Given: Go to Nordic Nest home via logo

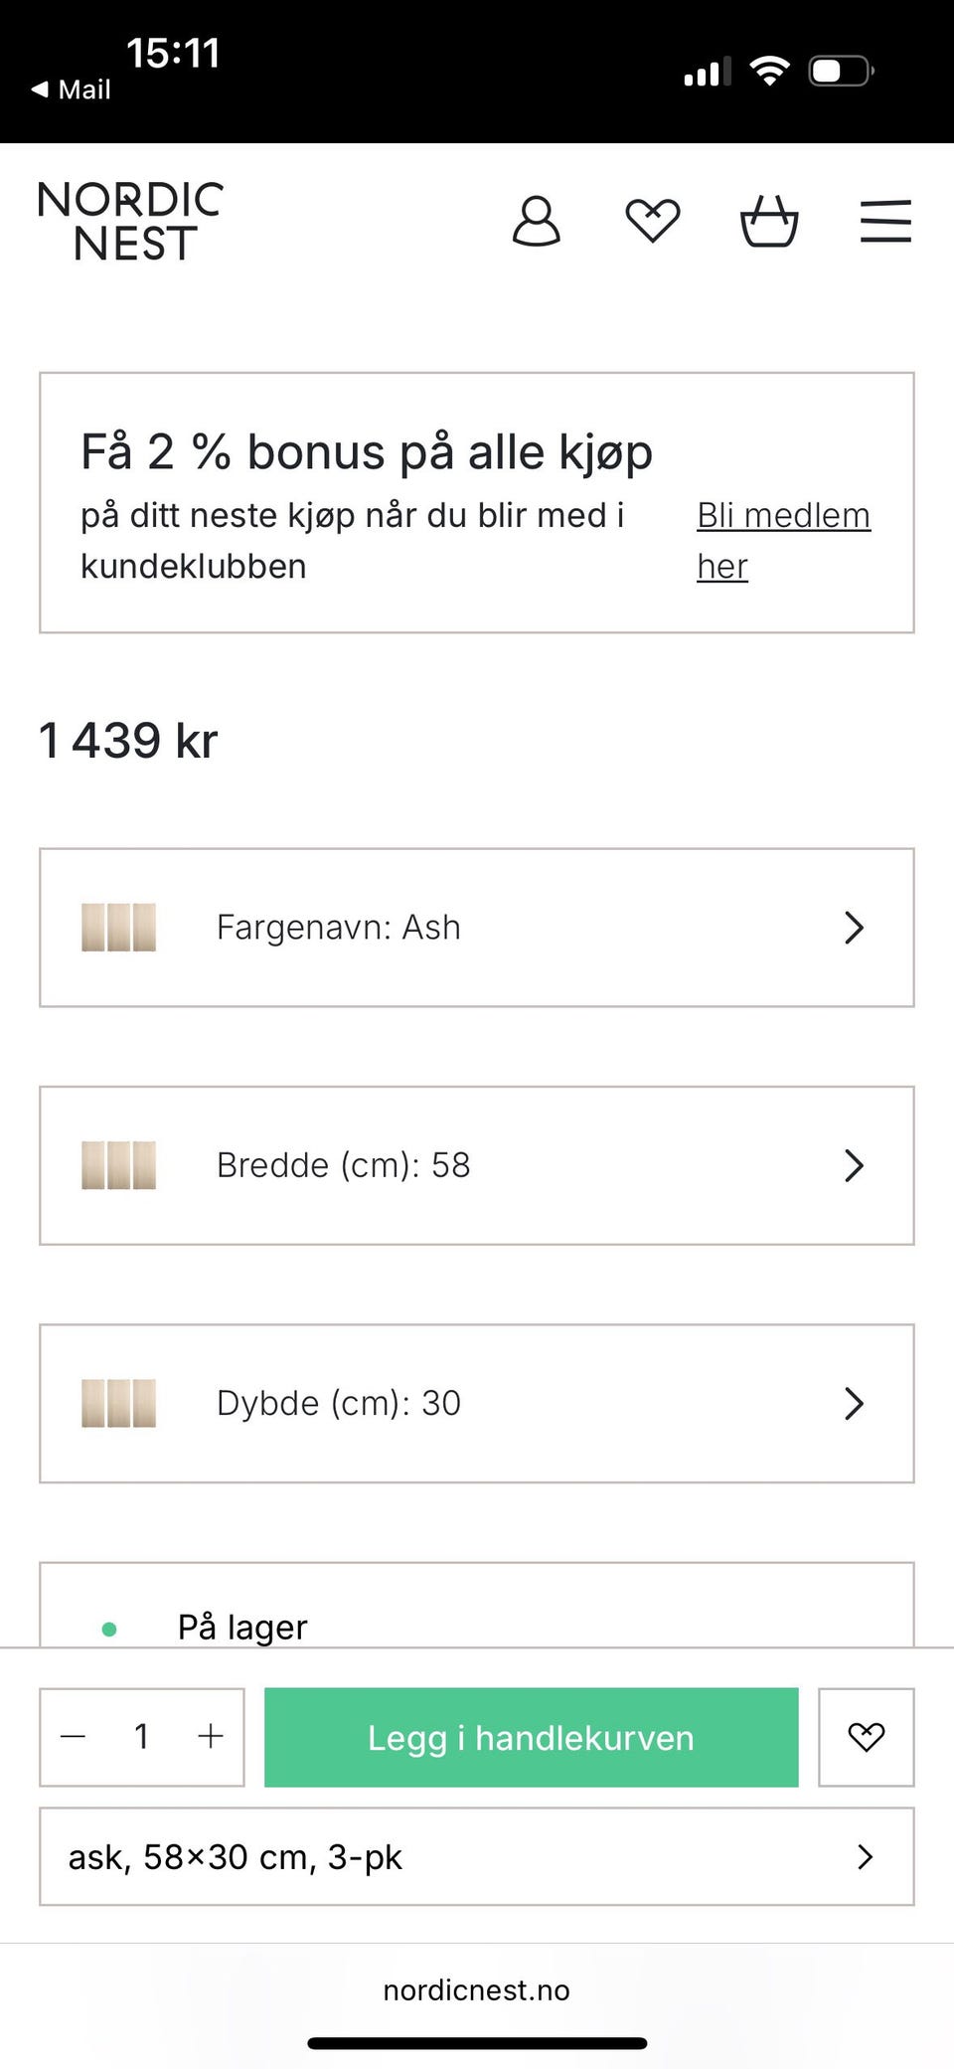Looking at the screenshot, I should (130, 221).
